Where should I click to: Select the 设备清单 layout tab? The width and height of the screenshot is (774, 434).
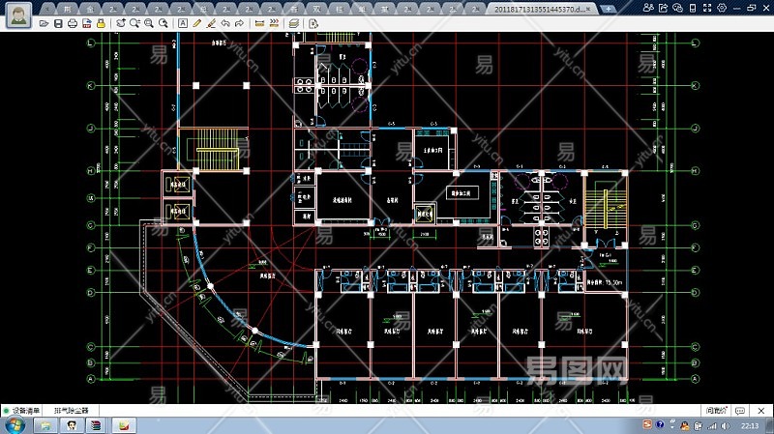point(26,411)
